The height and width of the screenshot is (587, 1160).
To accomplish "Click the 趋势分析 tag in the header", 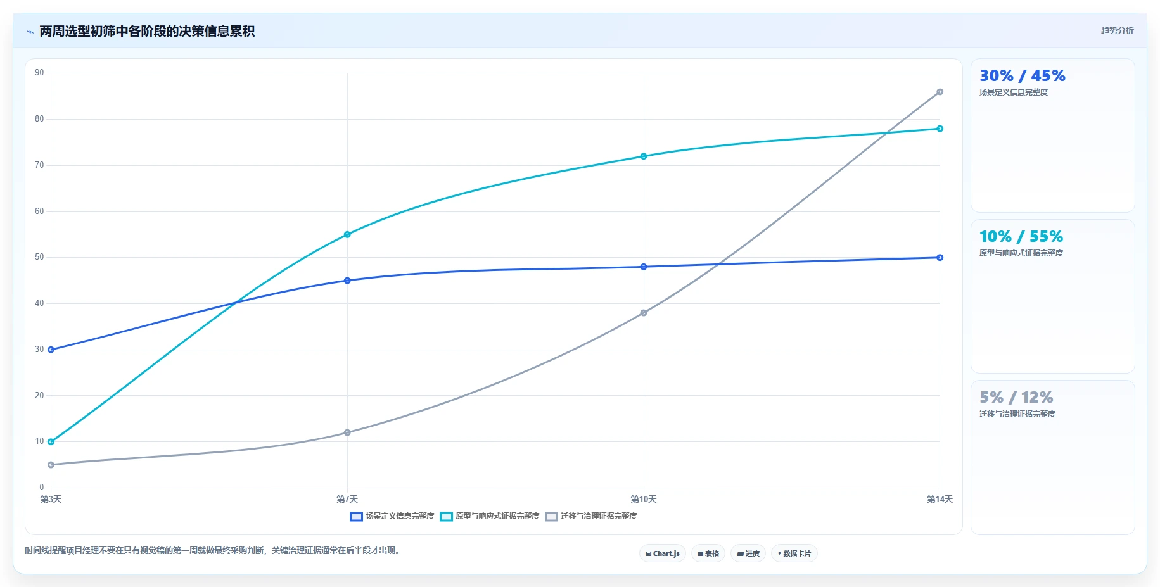I will tap(1117, 30).
